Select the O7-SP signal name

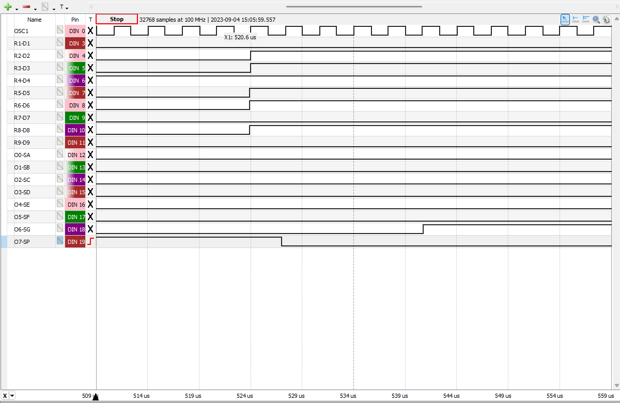22,242
